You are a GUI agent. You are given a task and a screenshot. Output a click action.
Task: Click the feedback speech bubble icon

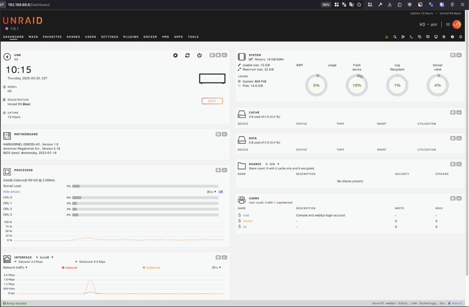click(x=428, y=37)
